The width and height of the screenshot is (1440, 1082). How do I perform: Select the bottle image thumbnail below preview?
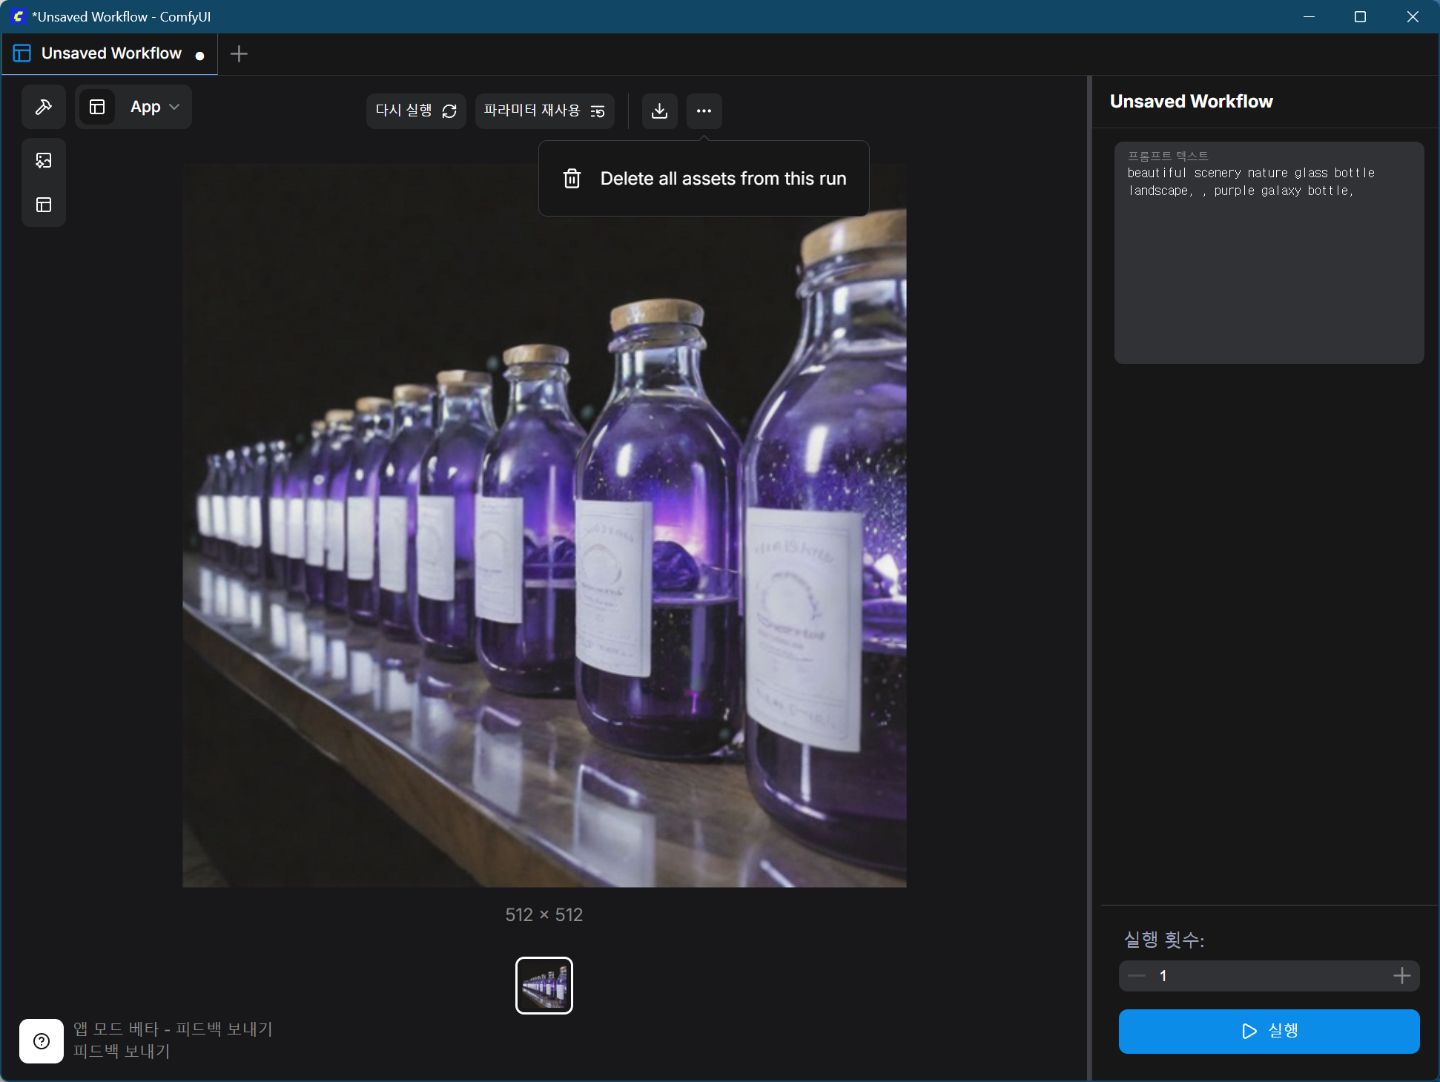544,986
